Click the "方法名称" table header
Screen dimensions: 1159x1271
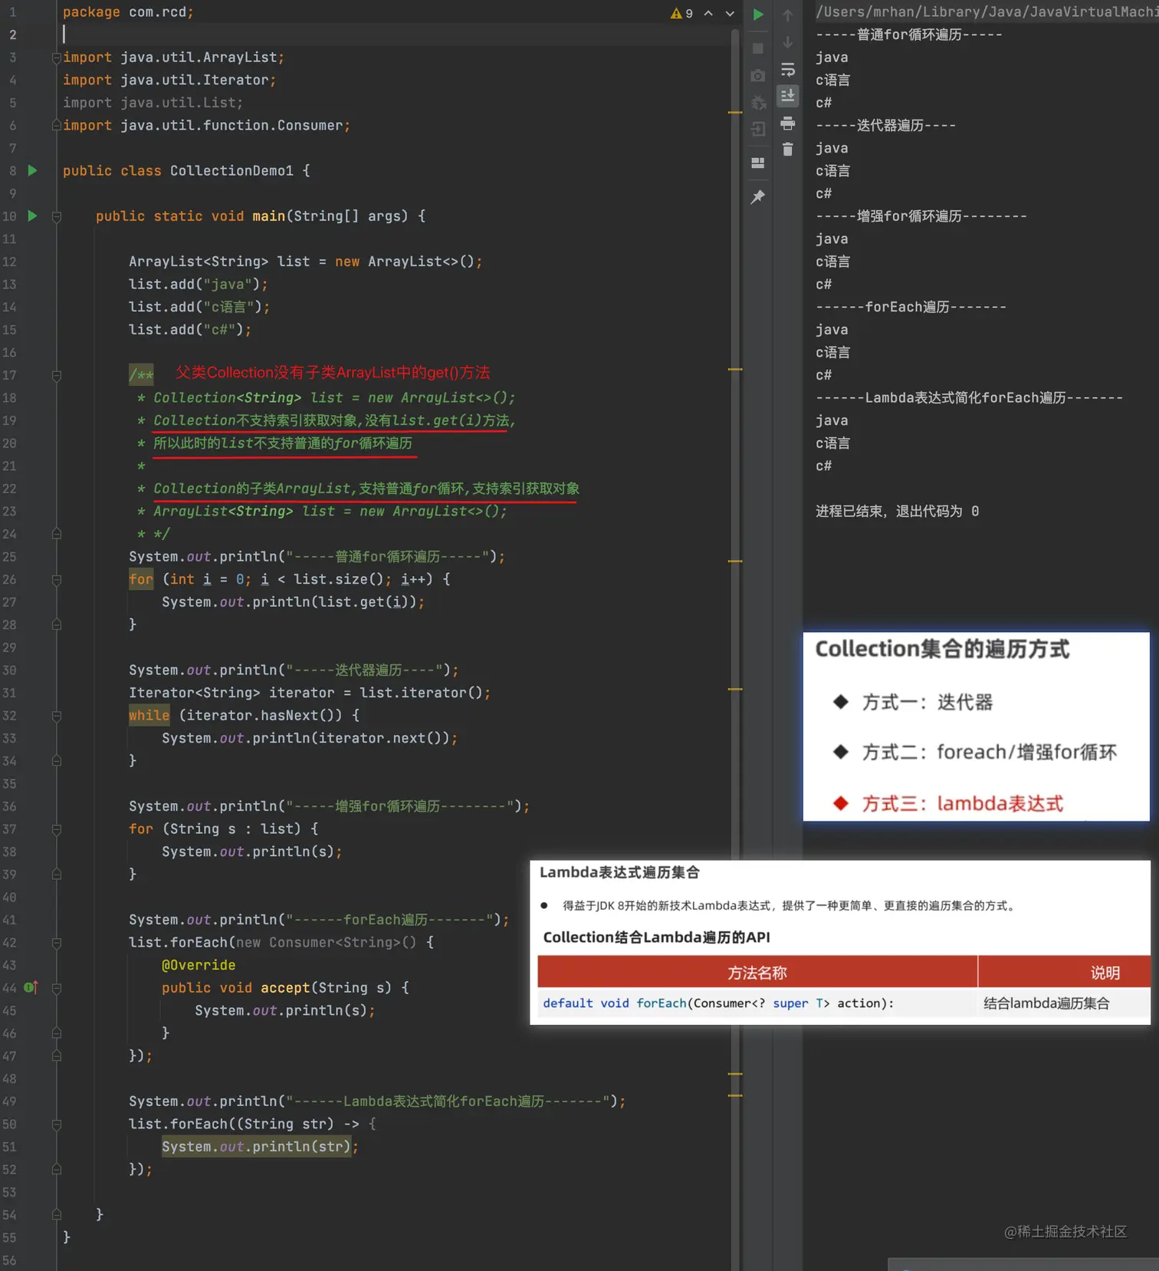coord(757,973)
